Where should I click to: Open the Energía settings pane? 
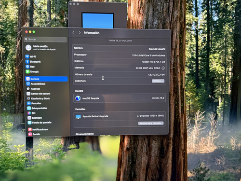click(x=32, y=71)
